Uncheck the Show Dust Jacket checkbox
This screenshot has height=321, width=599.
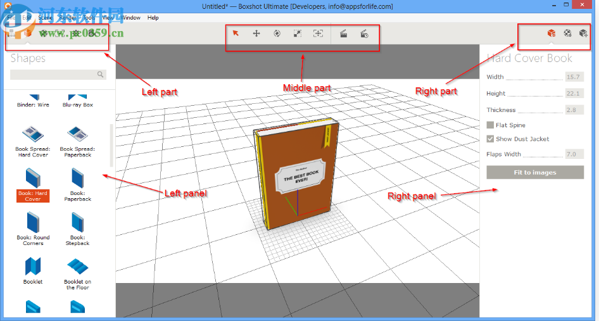click(490, 139)
